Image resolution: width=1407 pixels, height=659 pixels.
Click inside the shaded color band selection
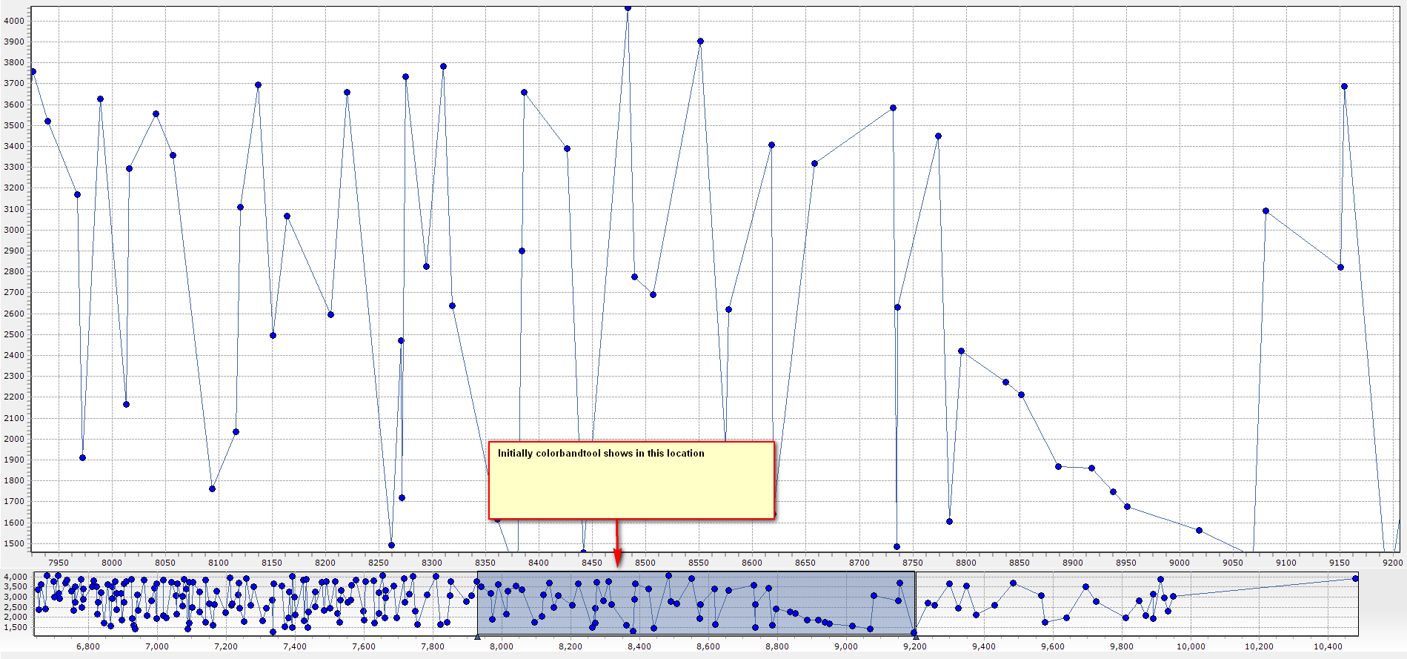tap(696, 603)
